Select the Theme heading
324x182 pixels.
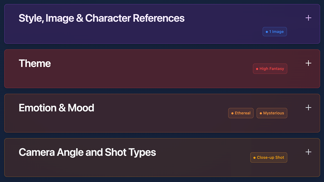(35, 64)
